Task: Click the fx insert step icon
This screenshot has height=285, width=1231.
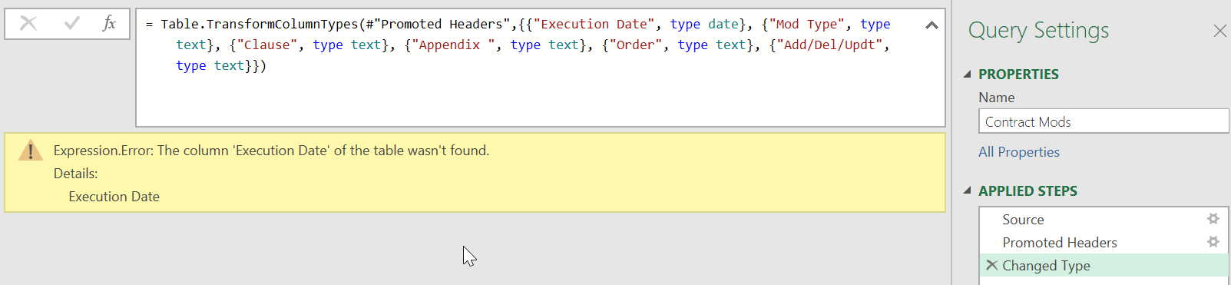Action: pyautogui.click(x=109, y=24)
